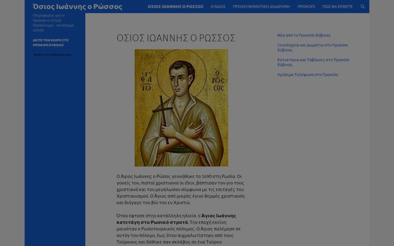This screenshot has width=394, height=246.
Task: Click Χρήσιμα Τηλέφωνα στο Προκόπι link
Action: tap(308, 74)
